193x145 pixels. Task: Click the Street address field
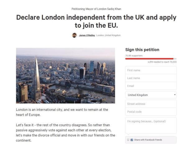(x=151, y=104)
